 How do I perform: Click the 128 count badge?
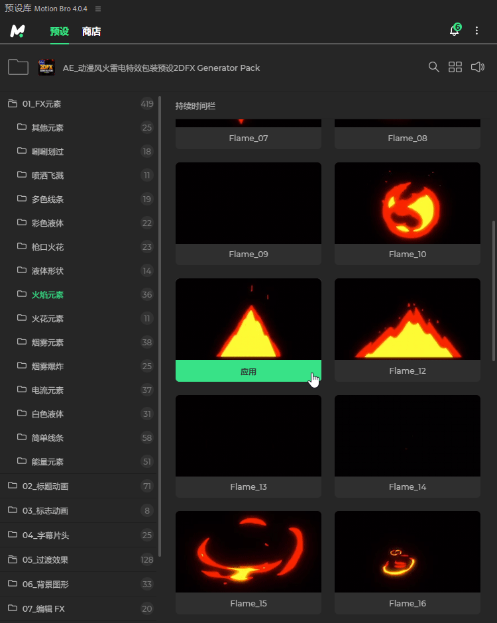(146, 560)
